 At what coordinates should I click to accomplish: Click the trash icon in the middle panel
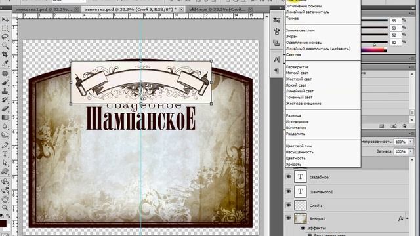pos(404,126)
